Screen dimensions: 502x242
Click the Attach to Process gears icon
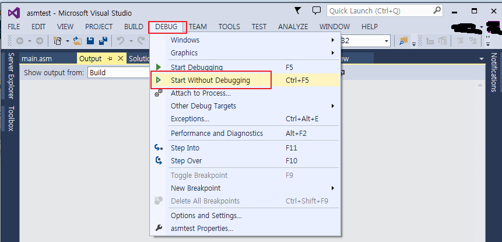tap(159, 93)
